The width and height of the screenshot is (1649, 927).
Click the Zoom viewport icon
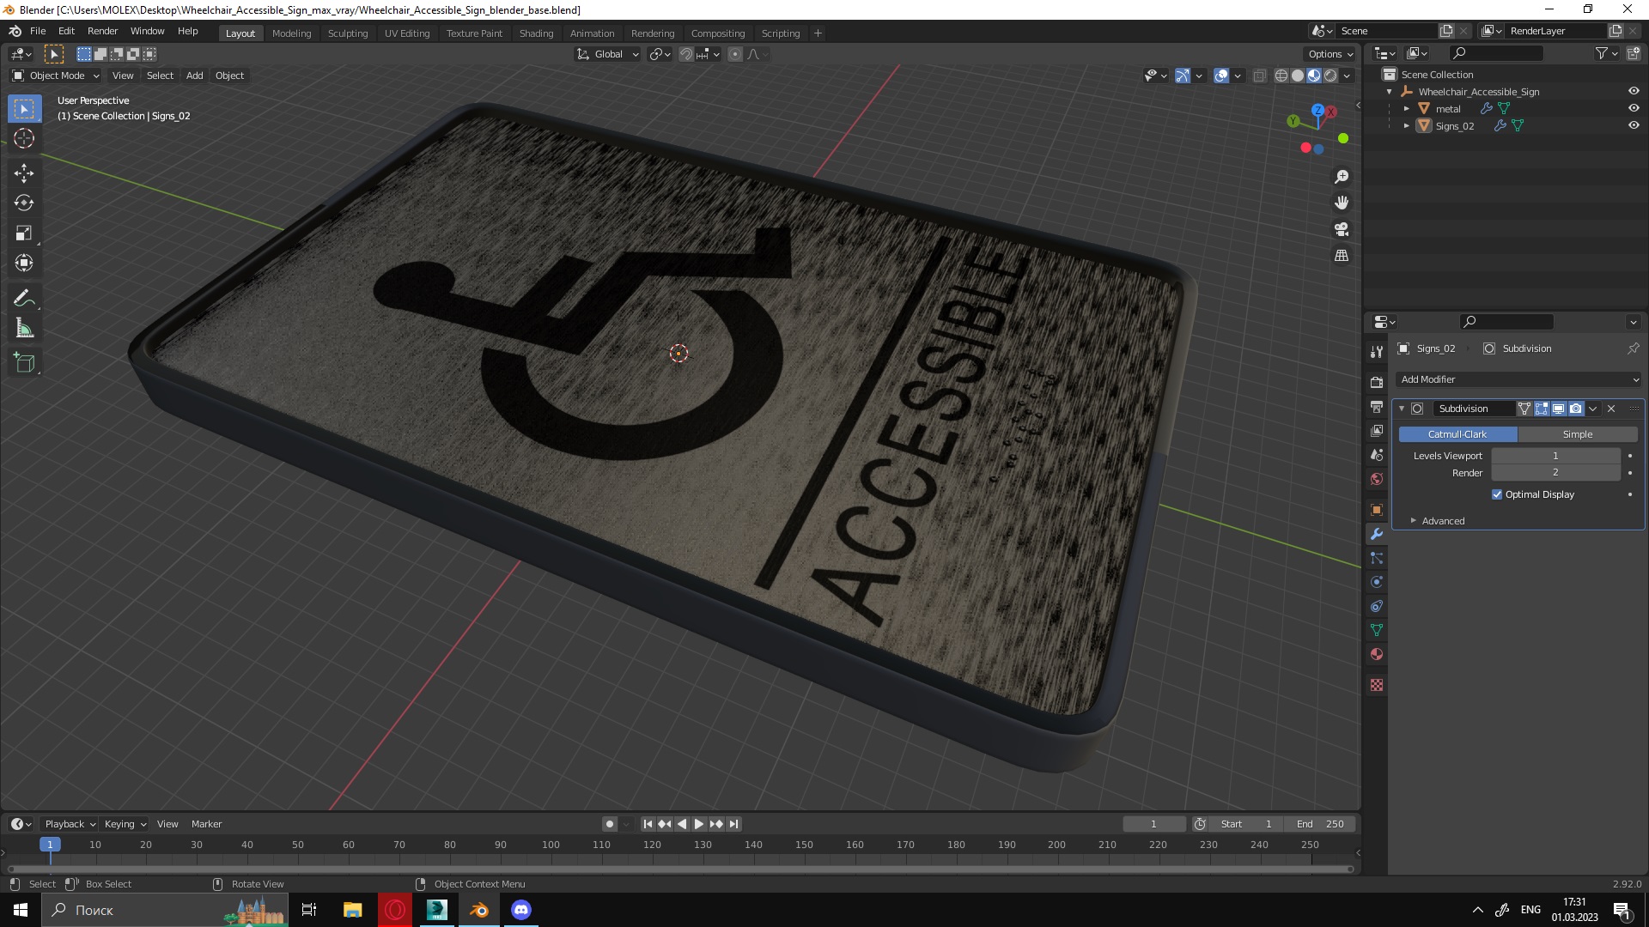tap(1342, 177)
